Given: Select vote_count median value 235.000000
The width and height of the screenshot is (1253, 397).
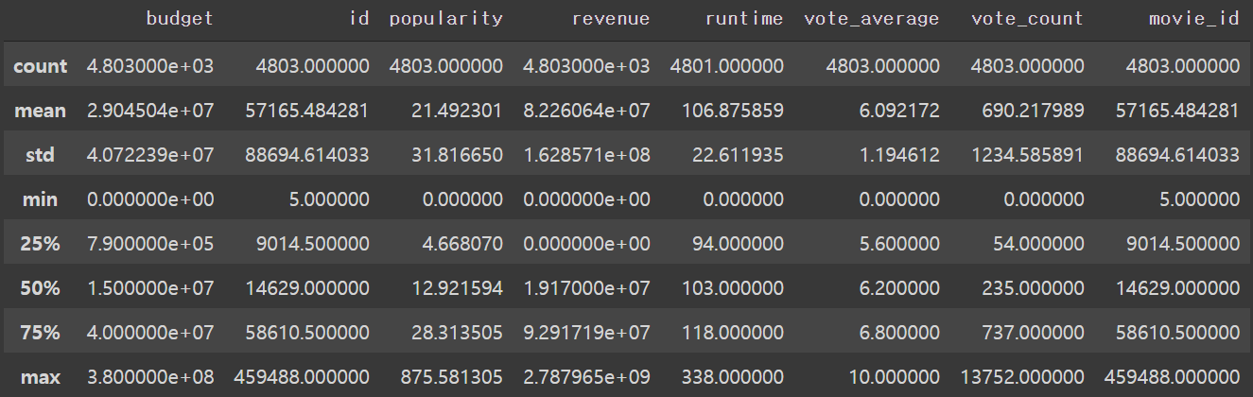Looking at the screenshot, I should pyautogui.click(x=1033, y=288).
